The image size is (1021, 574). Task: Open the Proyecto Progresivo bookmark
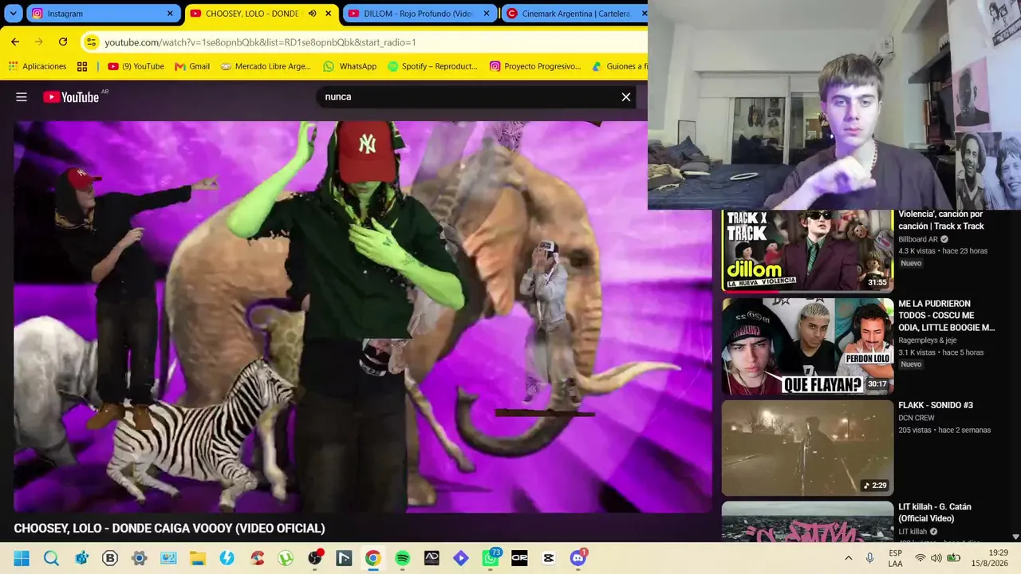point(535,66)
